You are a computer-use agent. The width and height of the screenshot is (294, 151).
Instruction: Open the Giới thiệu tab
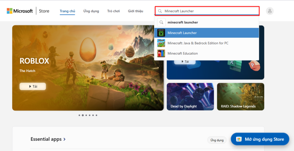coord(135,11)
